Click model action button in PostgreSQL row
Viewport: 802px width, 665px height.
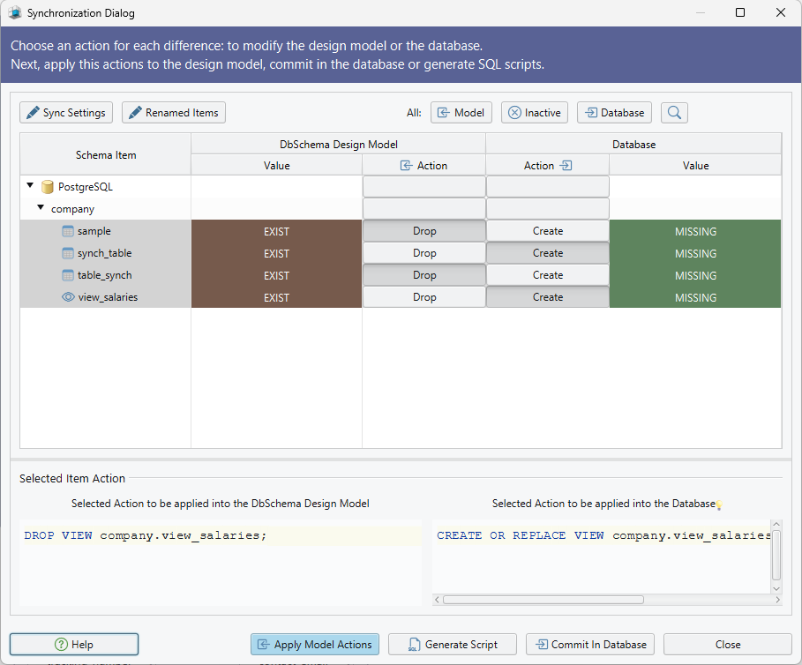click(x=424, y=187)
